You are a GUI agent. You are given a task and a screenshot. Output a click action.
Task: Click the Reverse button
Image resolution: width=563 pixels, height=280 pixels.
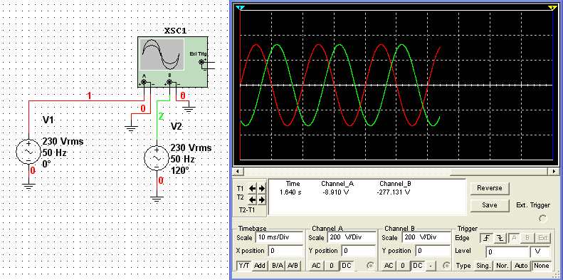pyautogui.click(x=490, y=188)
